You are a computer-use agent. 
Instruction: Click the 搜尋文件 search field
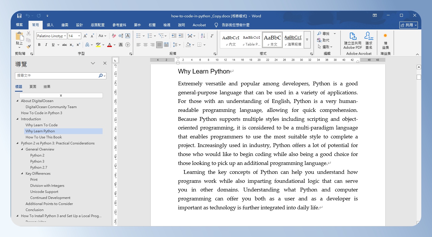point(57,76)
